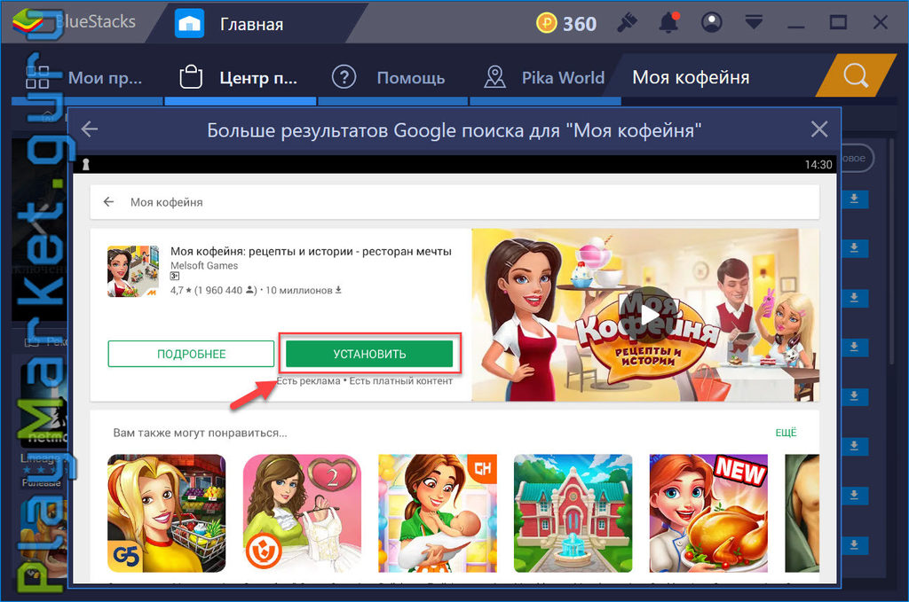Click the shopping bag icon of Центр приложений
This screenshot has height=602, width=909.
tap(191, 77)
